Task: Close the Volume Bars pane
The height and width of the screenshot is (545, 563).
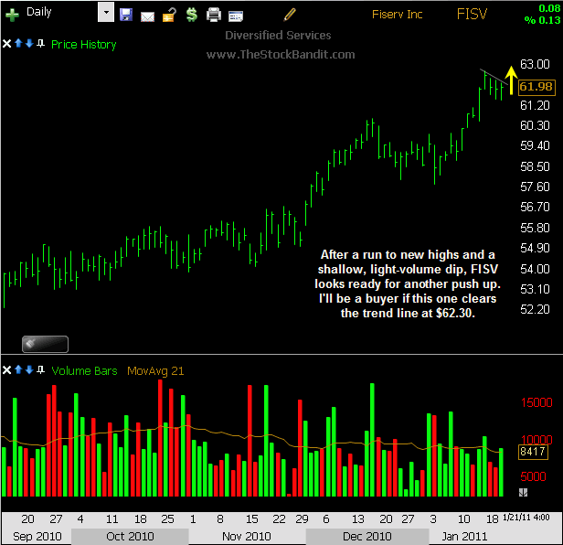Action: (x=6, y=370)
